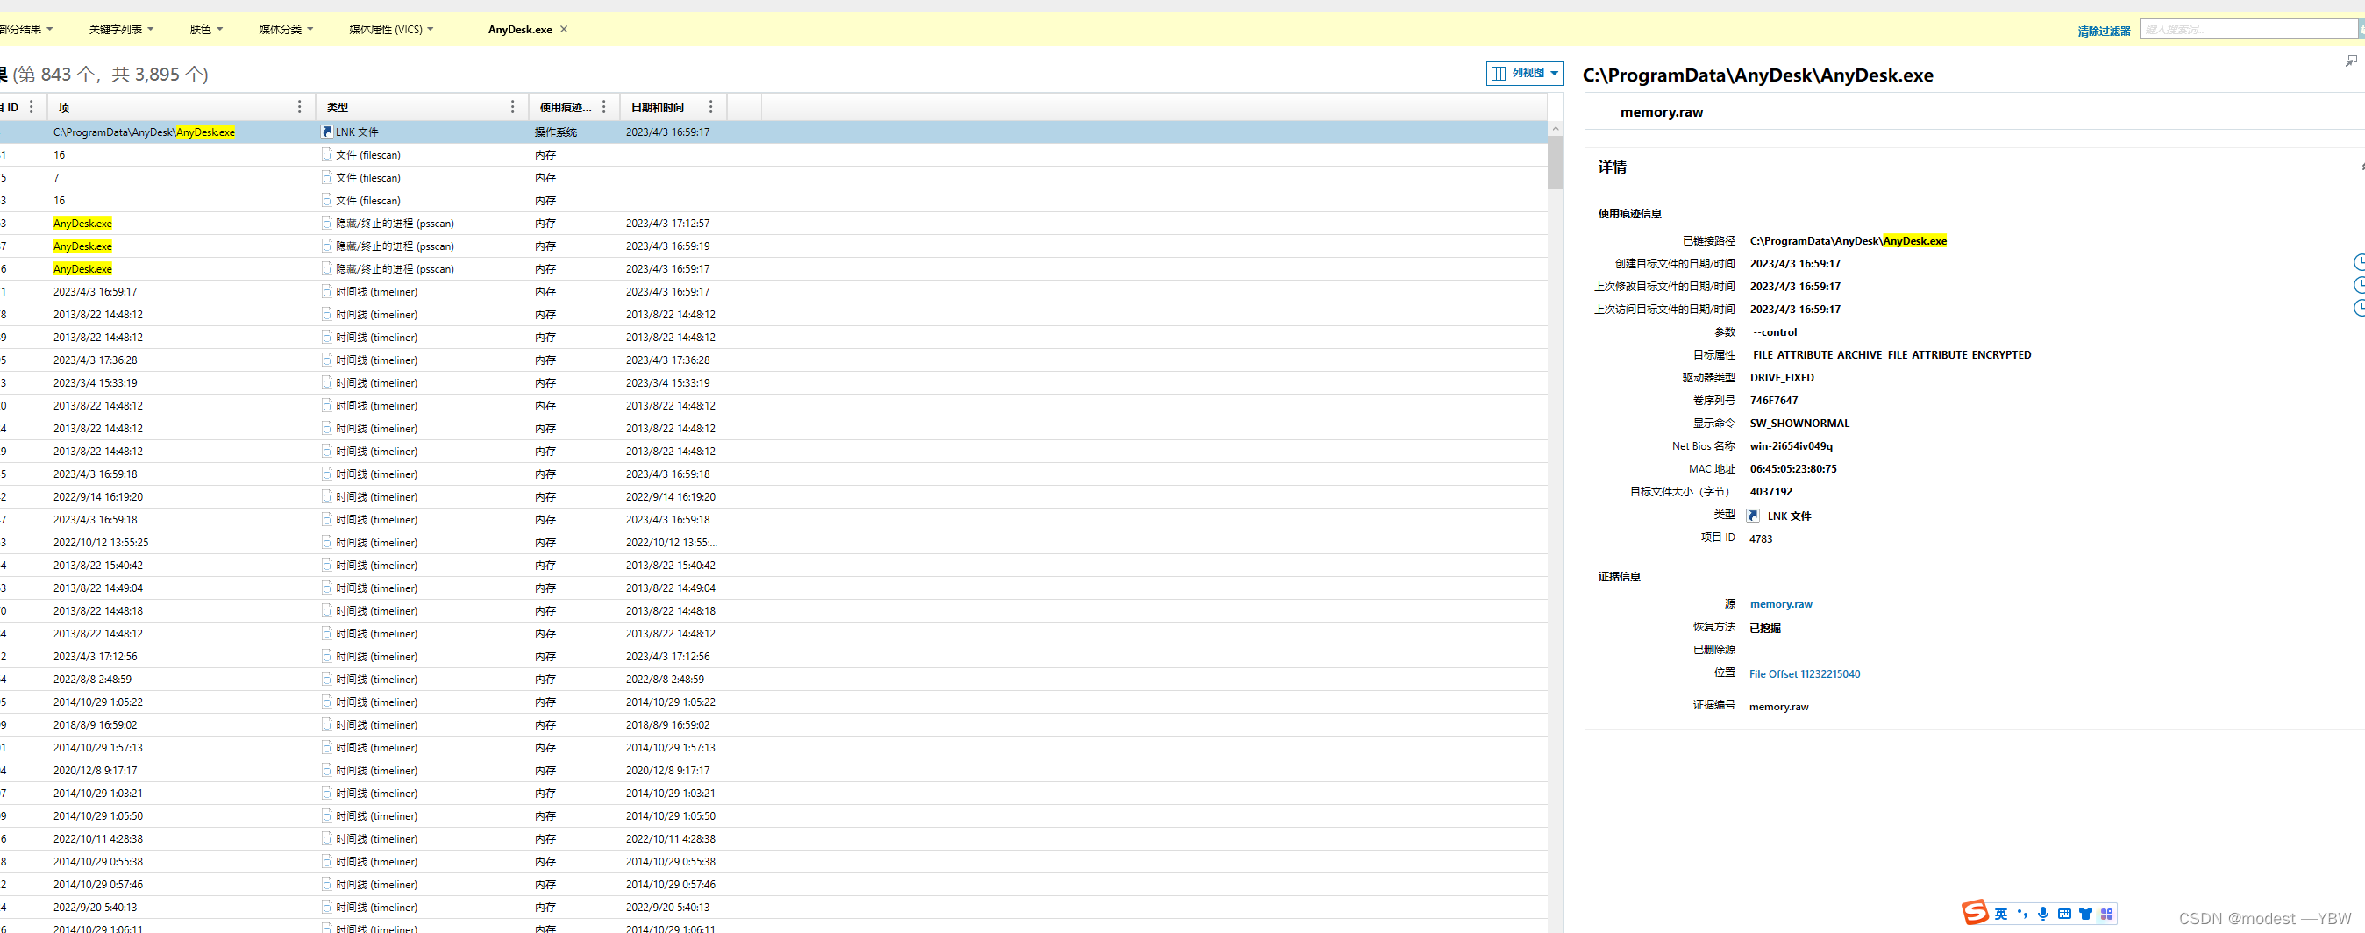Open the 列视图 view switcher dropdown

1524,73
